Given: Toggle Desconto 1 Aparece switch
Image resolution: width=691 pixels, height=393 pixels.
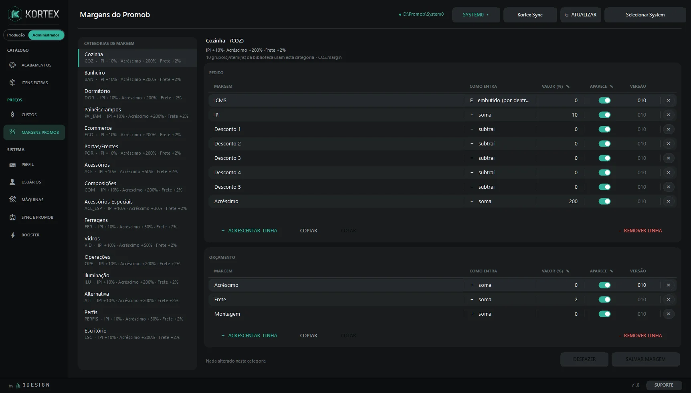Looking at the screenshot, I should [604, 129].
